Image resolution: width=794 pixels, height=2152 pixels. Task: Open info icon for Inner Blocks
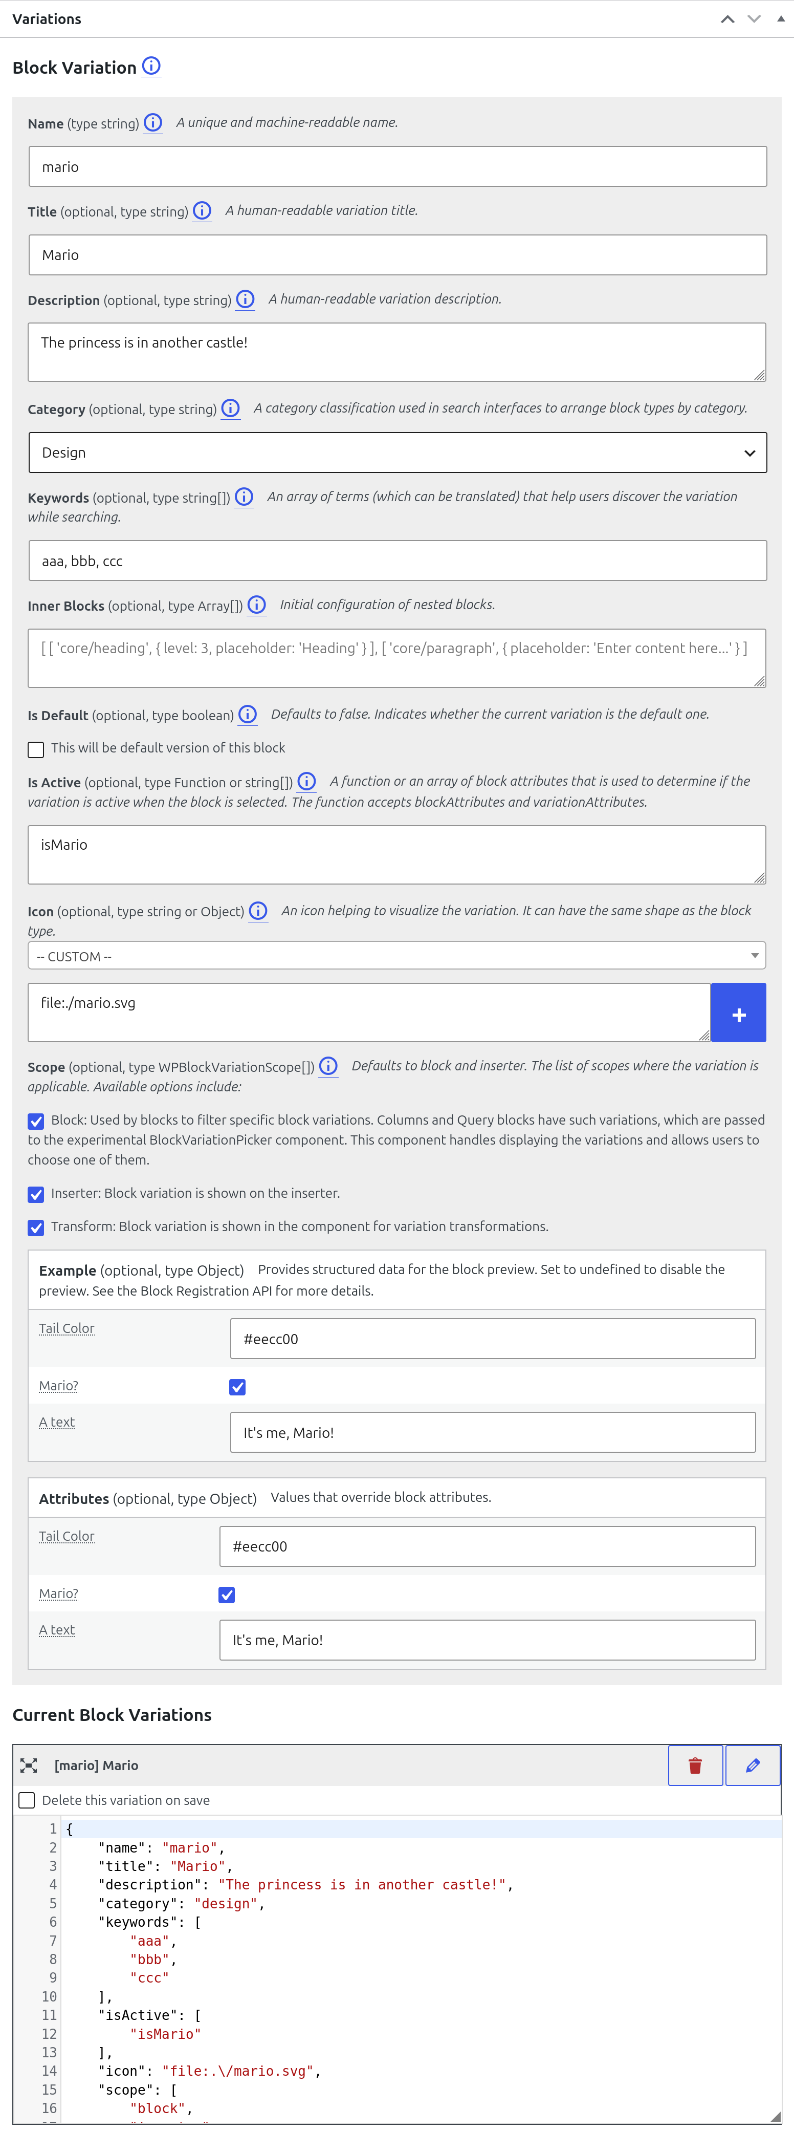tap(257, 605)
